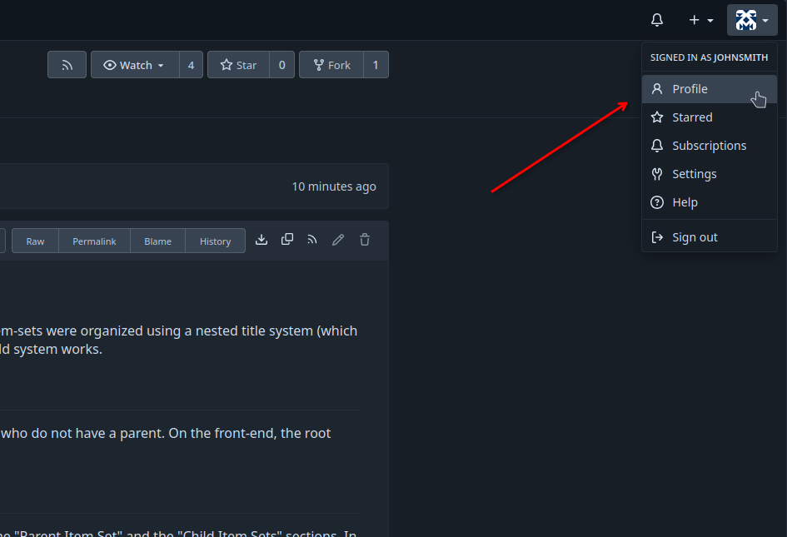Open the repository RSS feed button
The width and height of the screenshot is (787, 537).
(67, 65)
